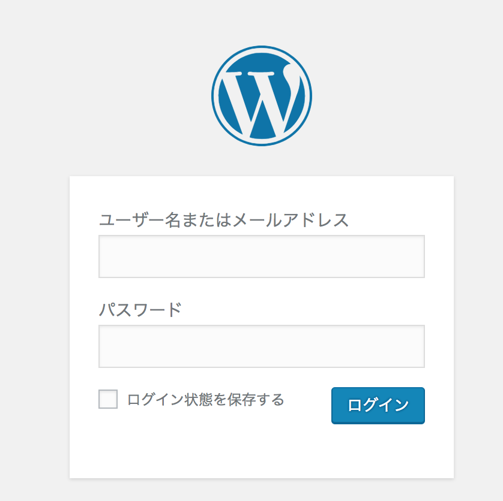The height and width of the screenshot is (501, 503).
Task: Focus the ユーザー名またはメールアドレス input field
Action: 262,256
